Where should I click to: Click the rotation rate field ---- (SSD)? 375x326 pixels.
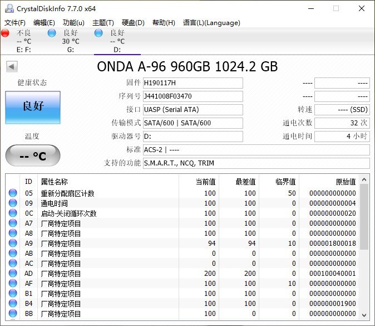342,110
